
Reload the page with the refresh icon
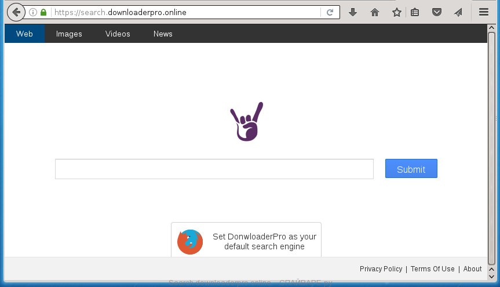pyautogui.click(x=330, y=12)
